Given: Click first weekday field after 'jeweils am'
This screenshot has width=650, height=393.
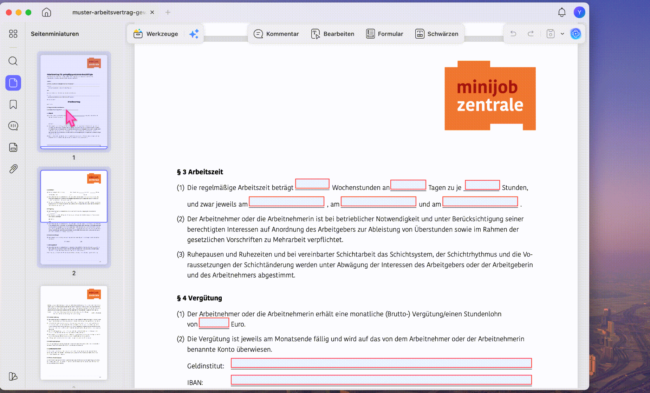Looking at the screenshot, I should click(287, 202).
